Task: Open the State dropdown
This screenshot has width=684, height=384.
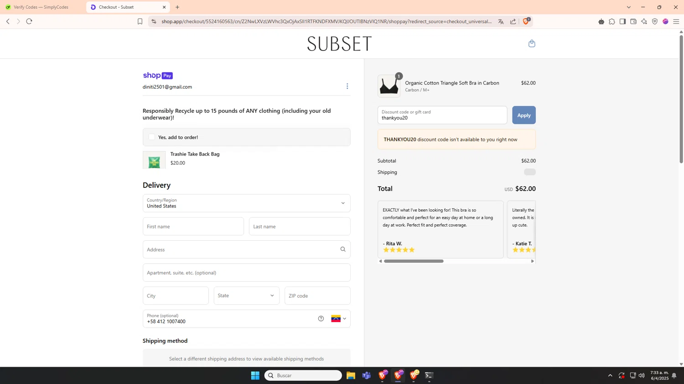Action: [x=247, y=296]
